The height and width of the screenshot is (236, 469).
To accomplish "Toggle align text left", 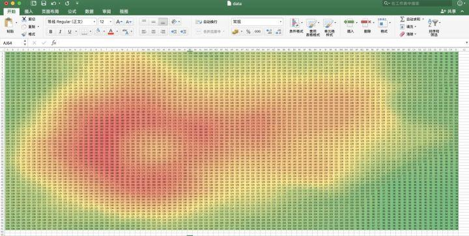I will pos(144,31).
